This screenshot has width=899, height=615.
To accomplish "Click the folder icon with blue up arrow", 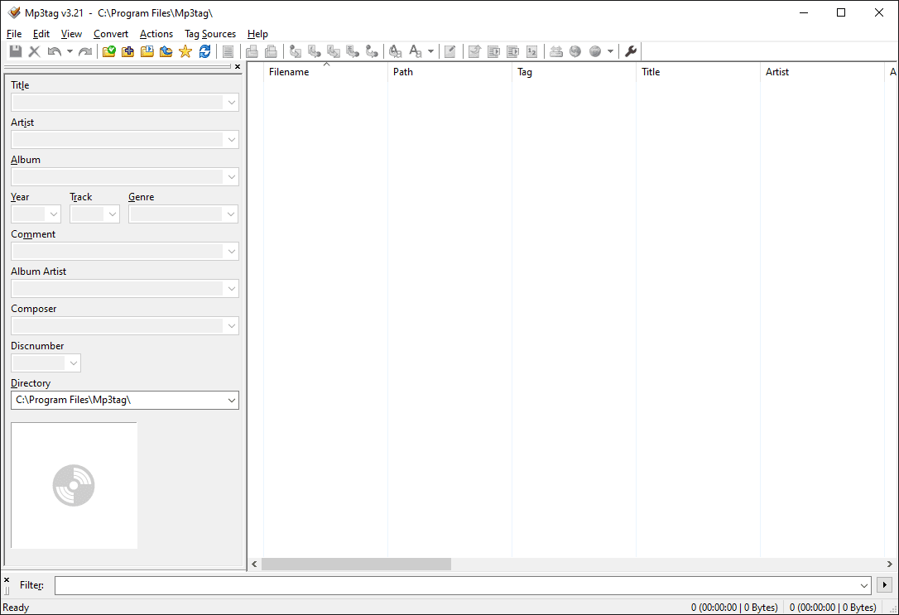I will 166,51.
